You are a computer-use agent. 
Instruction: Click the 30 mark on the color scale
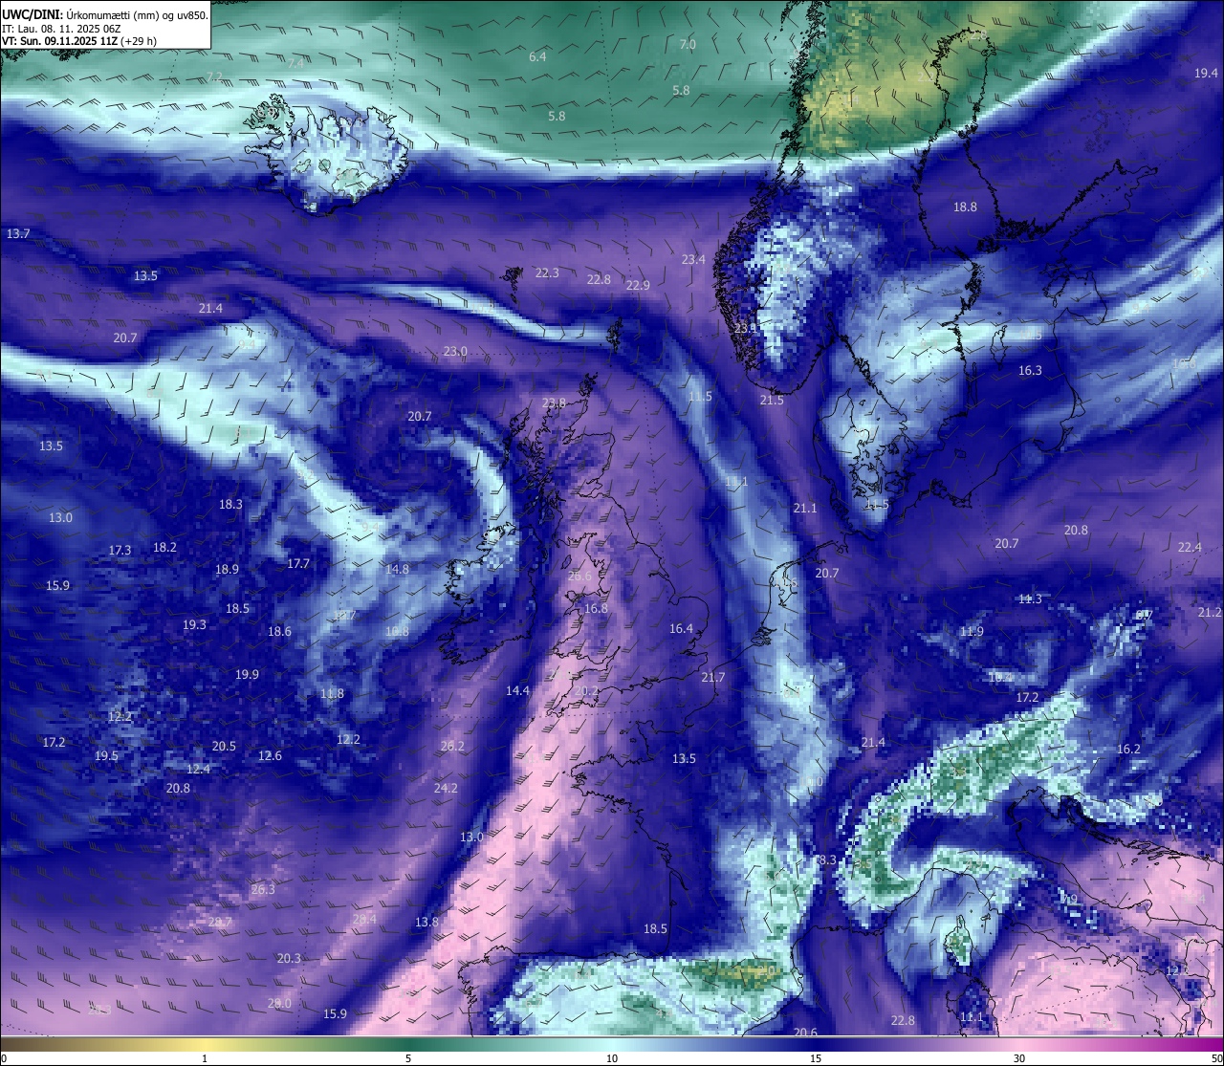pos(1019,1058)
